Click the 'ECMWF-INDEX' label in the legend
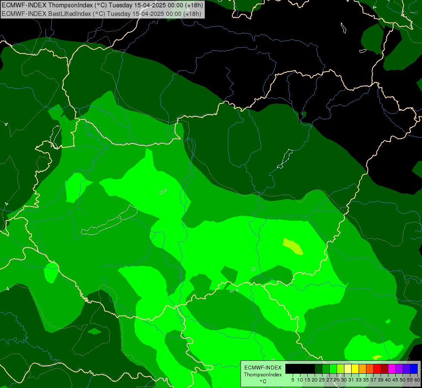Viewport: 422px width, 388px height. tap(263, 368)
